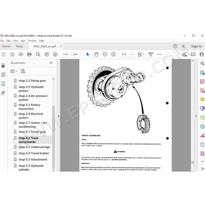Open the File menu

2,41
